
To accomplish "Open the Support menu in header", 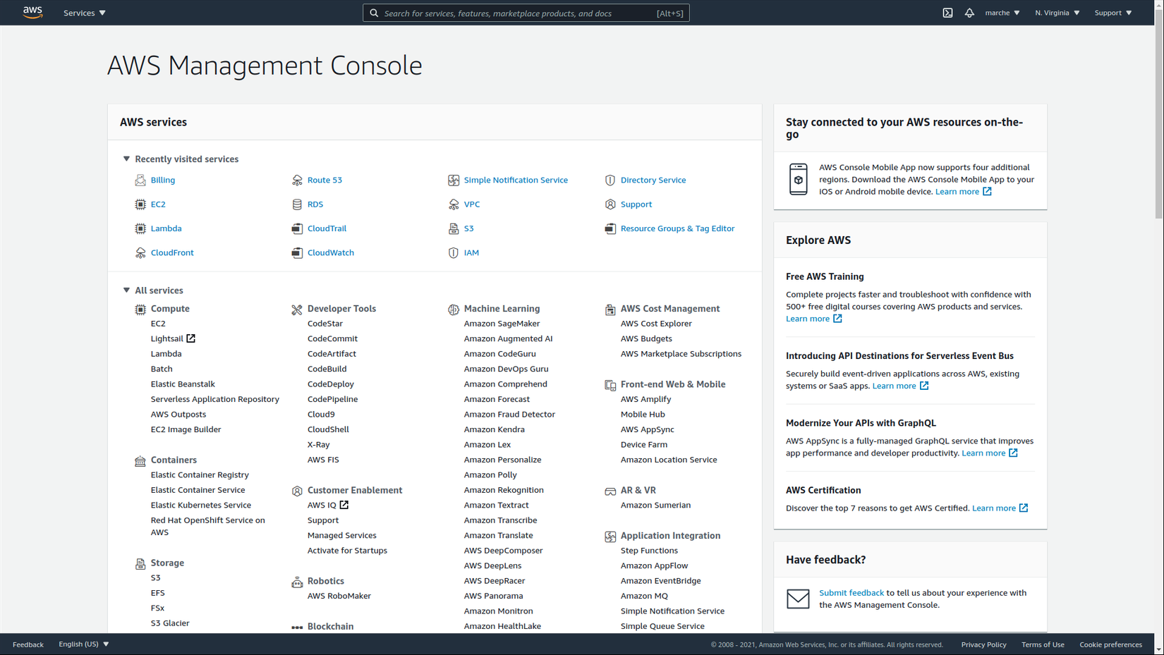I will coord(1113,13).
